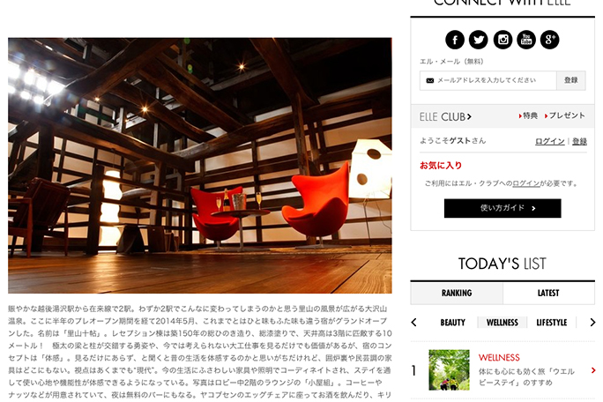This screenshot has width=603, height=402.
Task: Click the ログイン link next to guest greeting
Action: coord(550,141)
